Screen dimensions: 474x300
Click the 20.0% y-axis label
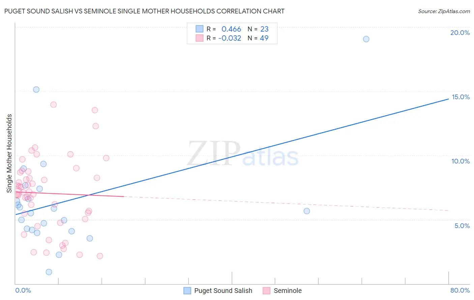click(x=460, y=33)
